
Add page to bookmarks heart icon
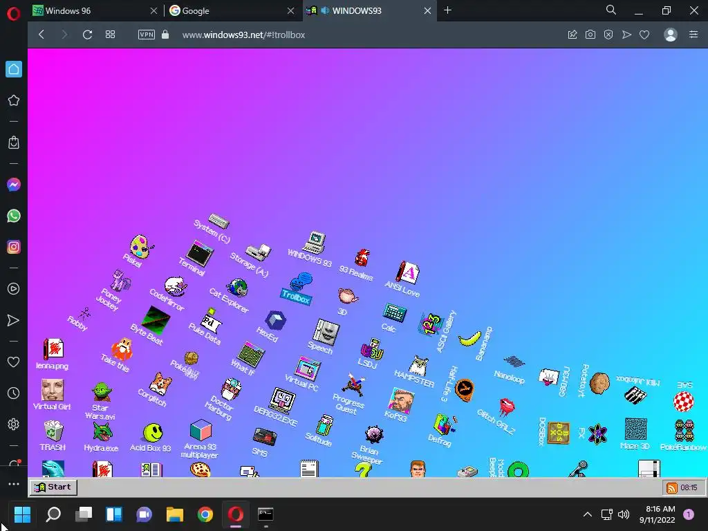click(x=644, y=35)
